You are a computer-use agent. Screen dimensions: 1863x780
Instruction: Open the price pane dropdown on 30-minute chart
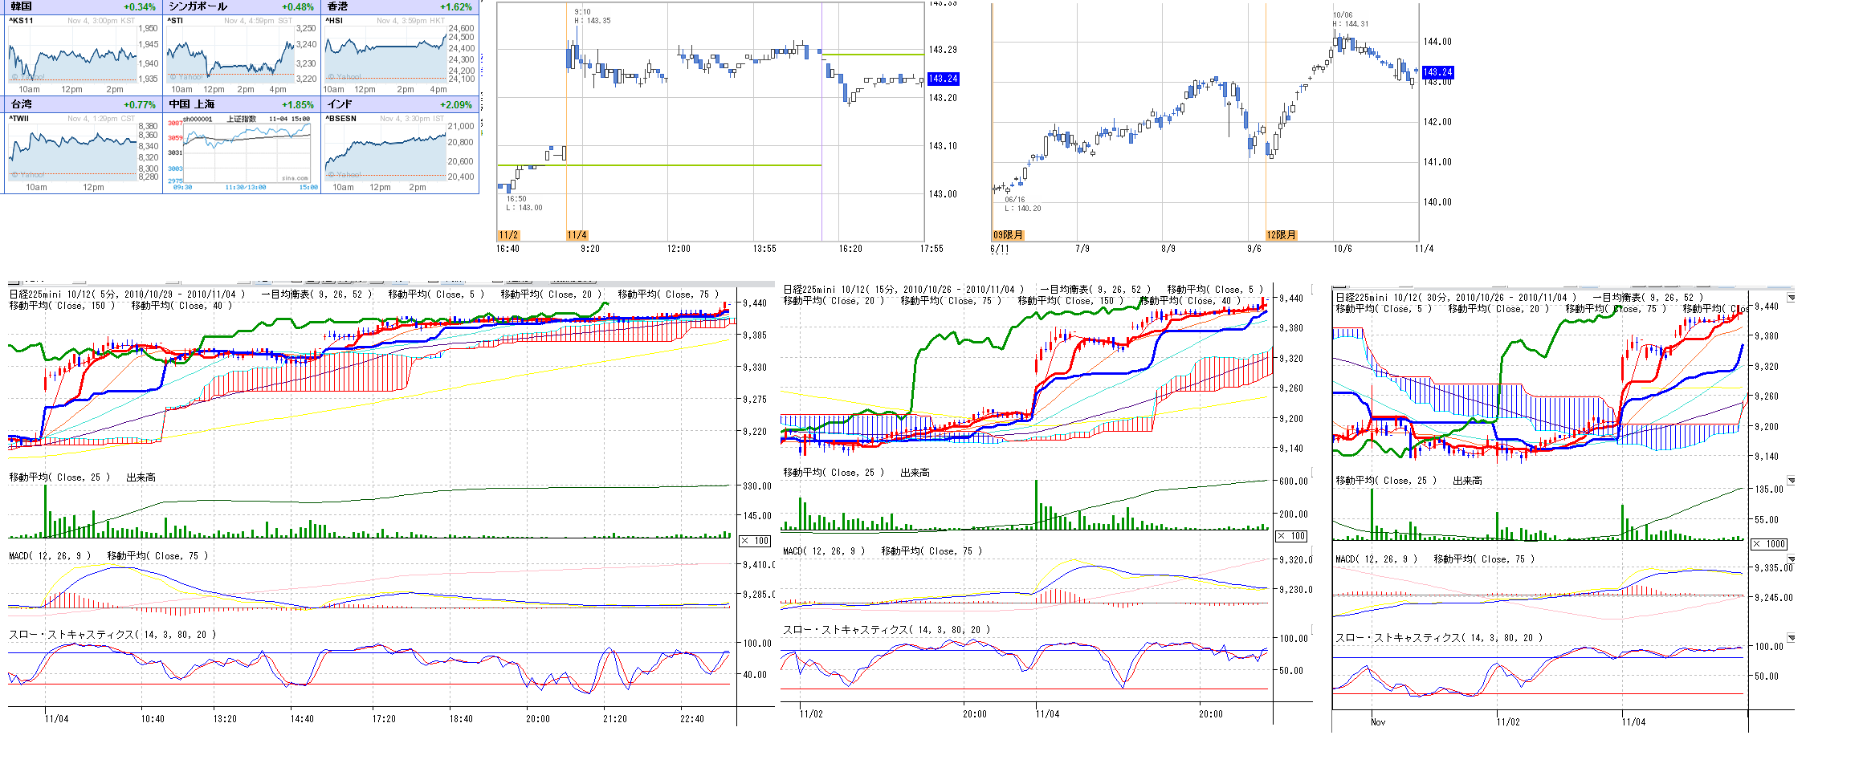[x=1791, y=298]
